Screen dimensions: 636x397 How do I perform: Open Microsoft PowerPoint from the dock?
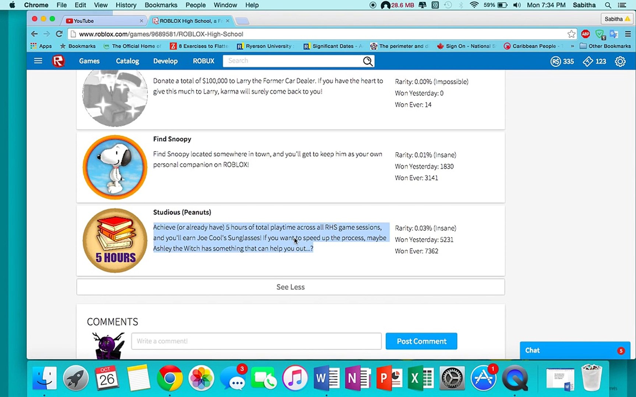click(389, 378)
